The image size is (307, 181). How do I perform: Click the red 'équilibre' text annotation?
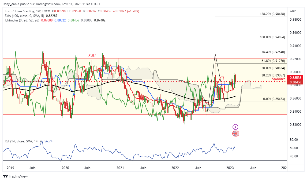coord(278,79)
